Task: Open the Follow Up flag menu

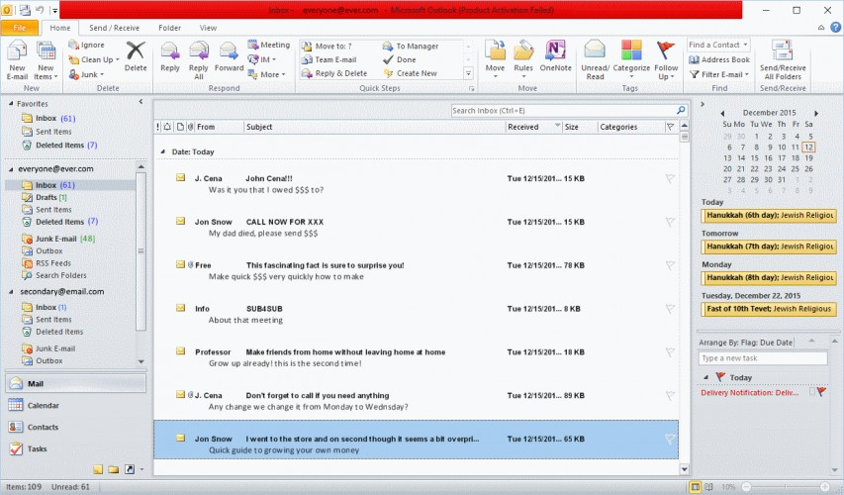Action: coord(666,60)
